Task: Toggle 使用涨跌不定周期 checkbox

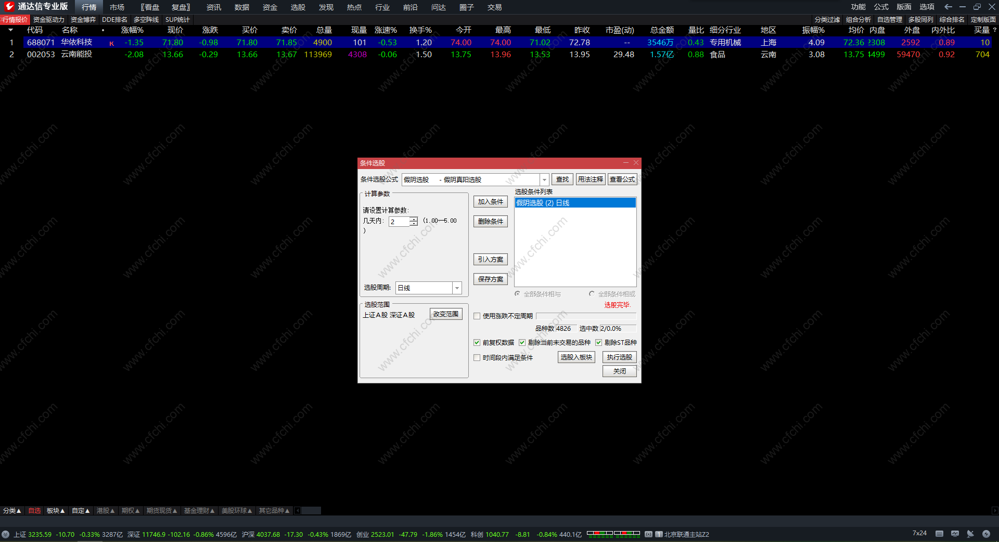Action: (477, 316)
